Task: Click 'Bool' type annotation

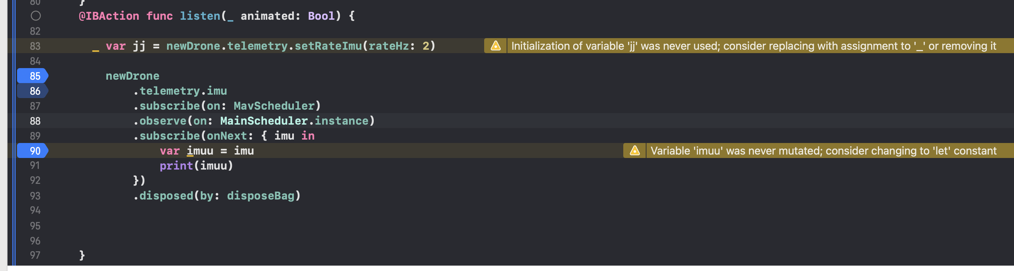Action: coord(321,16)
